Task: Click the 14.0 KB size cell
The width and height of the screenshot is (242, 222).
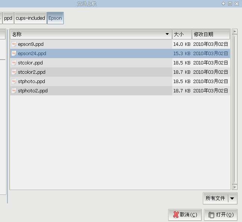Action: point(182,44)
